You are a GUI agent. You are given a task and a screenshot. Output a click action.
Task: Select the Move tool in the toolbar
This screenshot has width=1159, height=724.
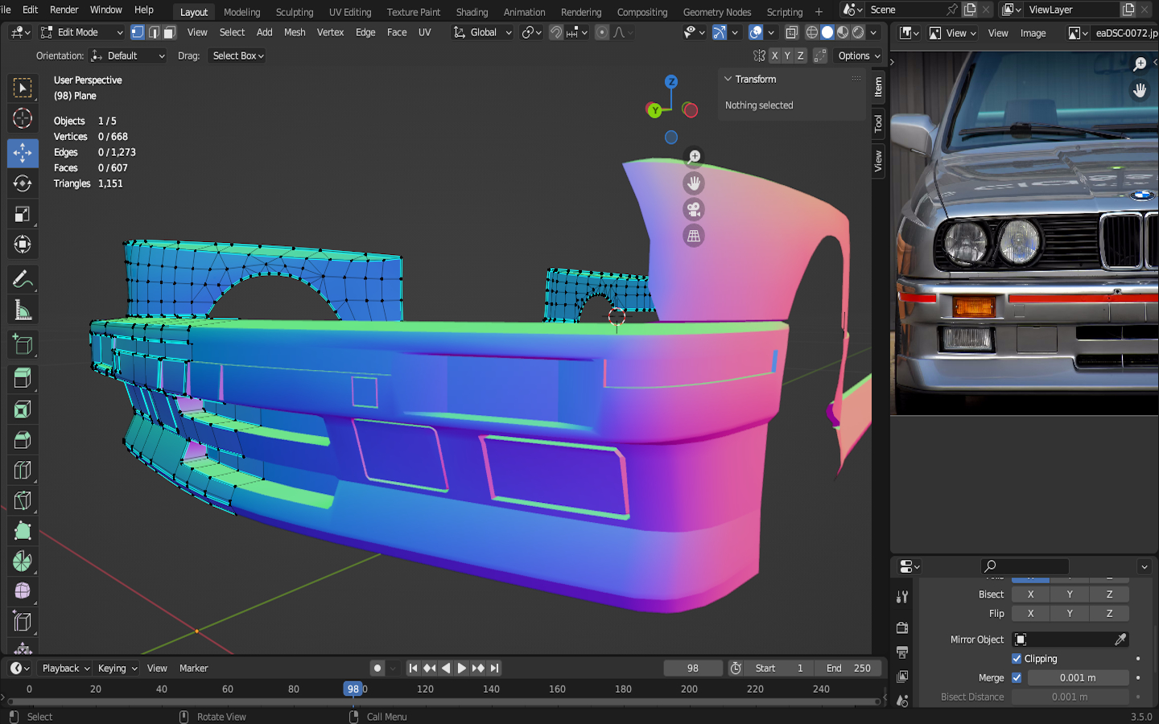23,153
